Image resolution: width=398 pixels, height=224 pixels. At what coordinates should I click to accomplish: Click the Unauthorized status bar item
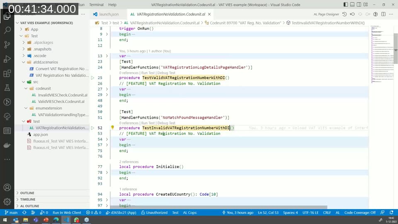tap(154, 212)
